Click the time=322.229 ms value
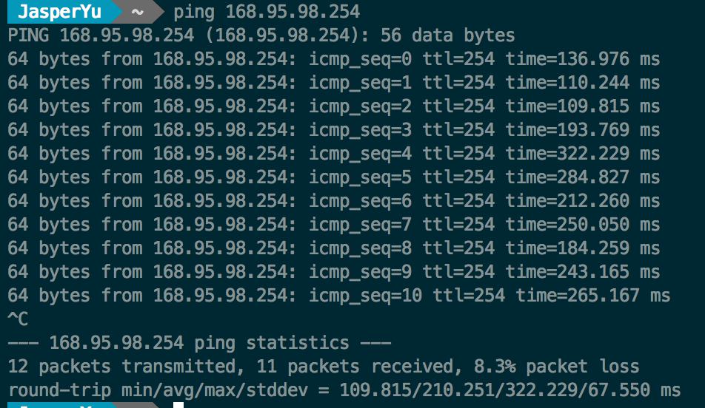705x408 pixels. pyautogui.click(x=582, y=154)
